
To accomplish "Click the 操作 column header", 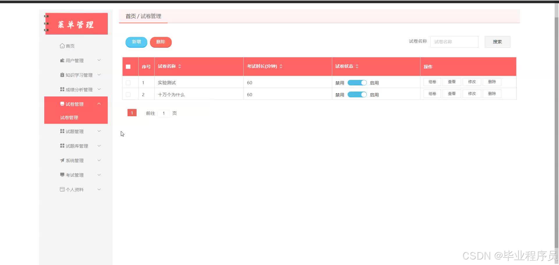I will [x=468, y=67].
